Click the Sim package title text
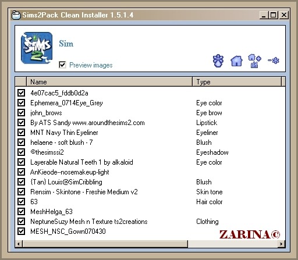This screenshot has width=298, height=260. (x=66, y=44)
